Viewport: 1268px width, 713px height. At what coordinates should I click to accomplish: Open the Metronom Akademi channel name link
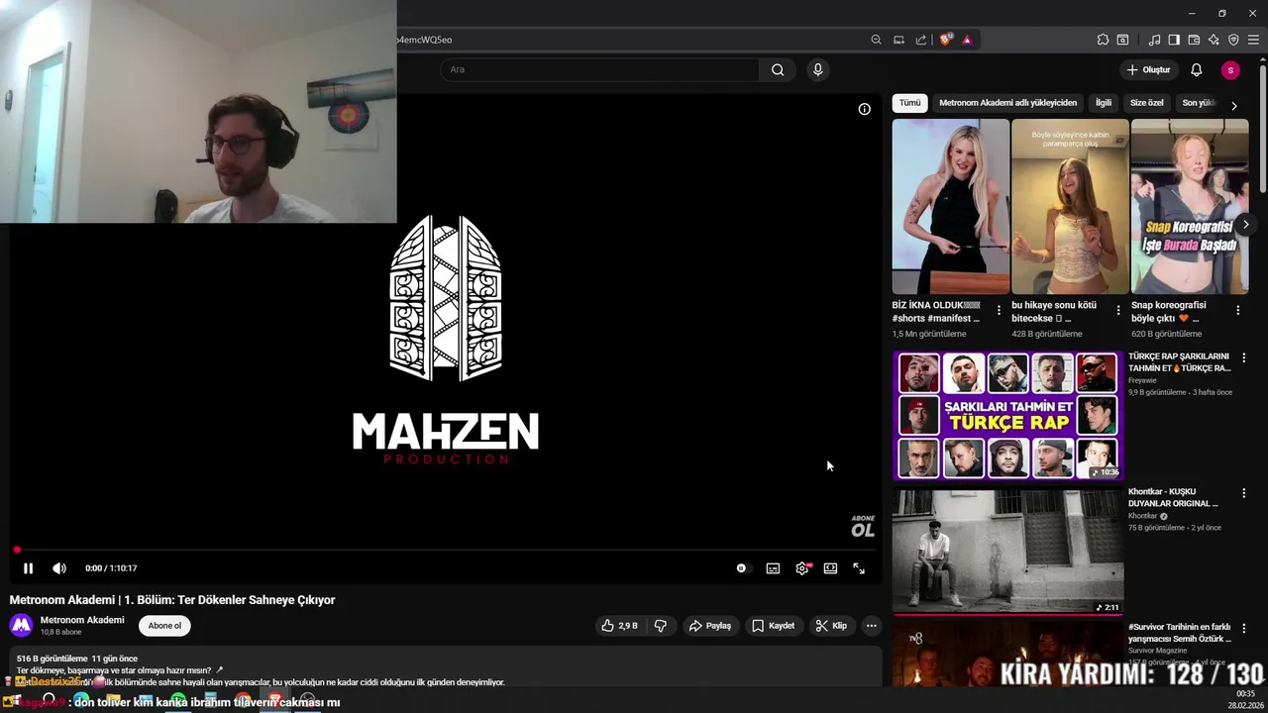(82, 620)
